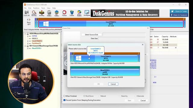The height and width of the screenshot is (108, 193).
Task: Choose NewSSD(E:) exFAT disk as source
Action: pyautogui.click(x=105, y=71)
